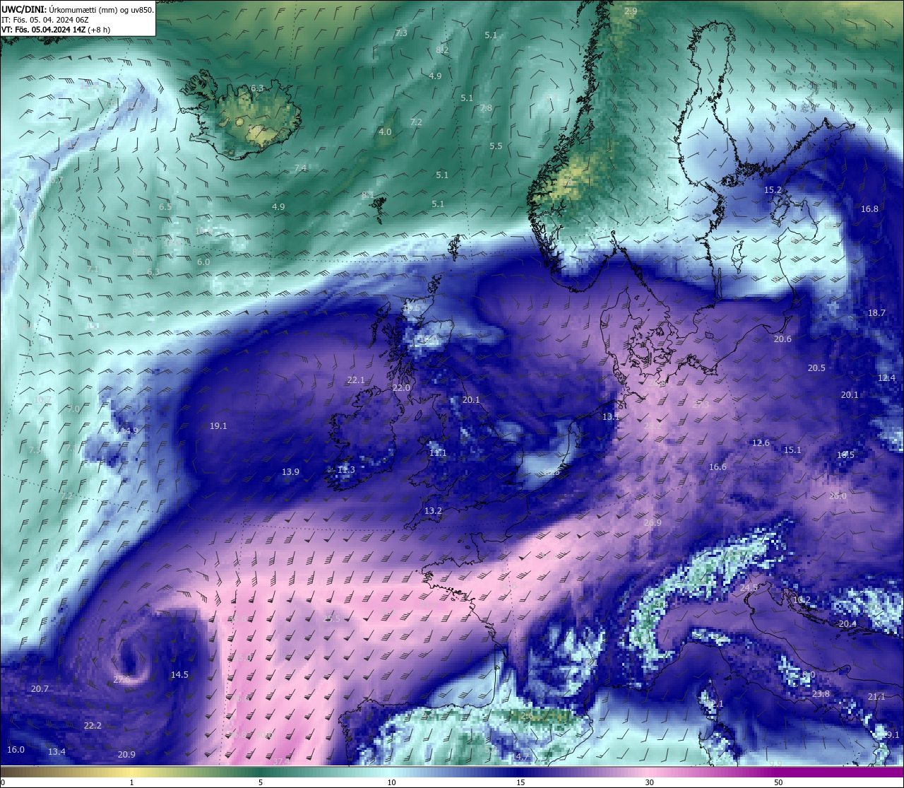This screenshot has width=904, height=788.
Task: Click the map value "10.2"
Action: [802, 600]
